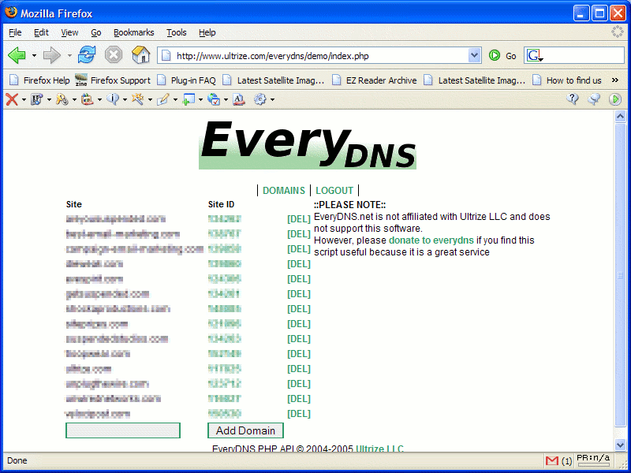
Task: Open the Bookmarks menu
Action: click(133, 32)
